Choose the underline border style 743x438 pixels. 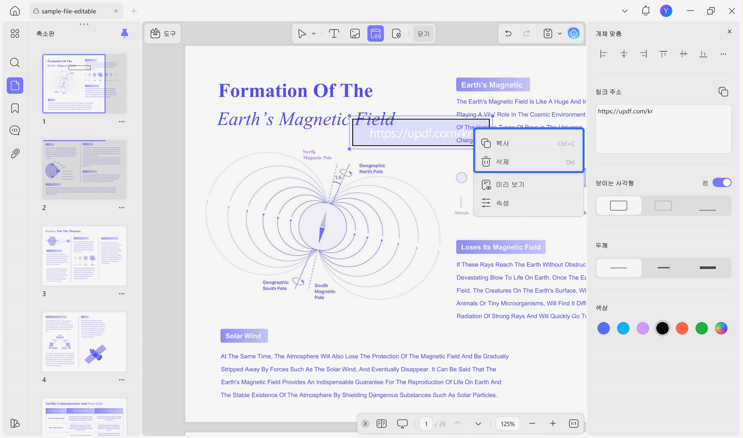[x=708, y=206]
